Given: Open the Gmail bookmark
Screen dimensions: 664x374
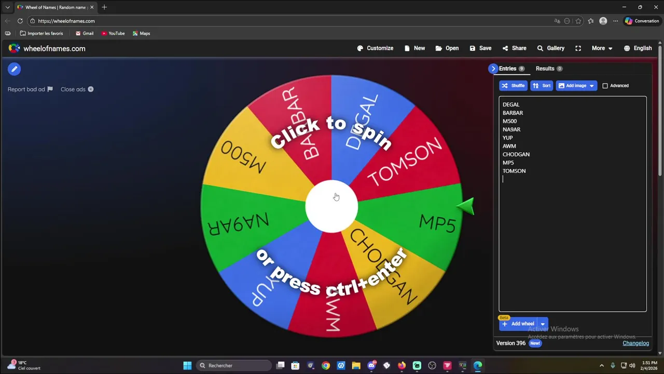Looking at the screenshot, I should tap(85, 33).
